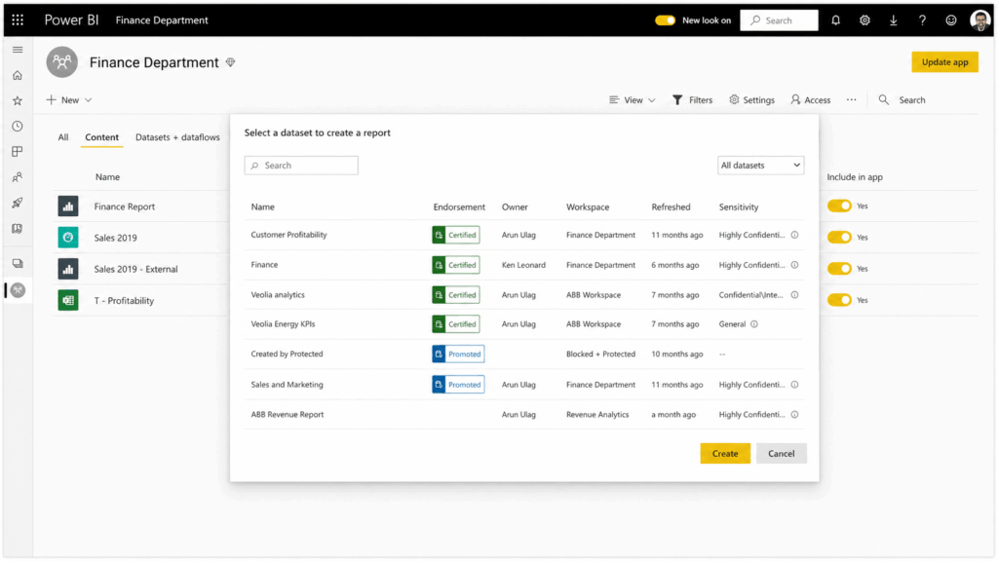
Task: Click the workspace content Search
Action: coord(902,100)
